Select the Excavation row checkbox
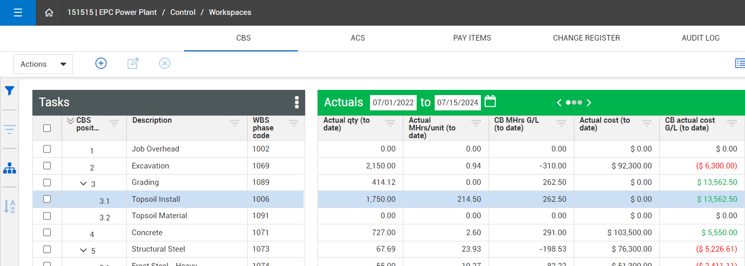 tap(47, 166)
